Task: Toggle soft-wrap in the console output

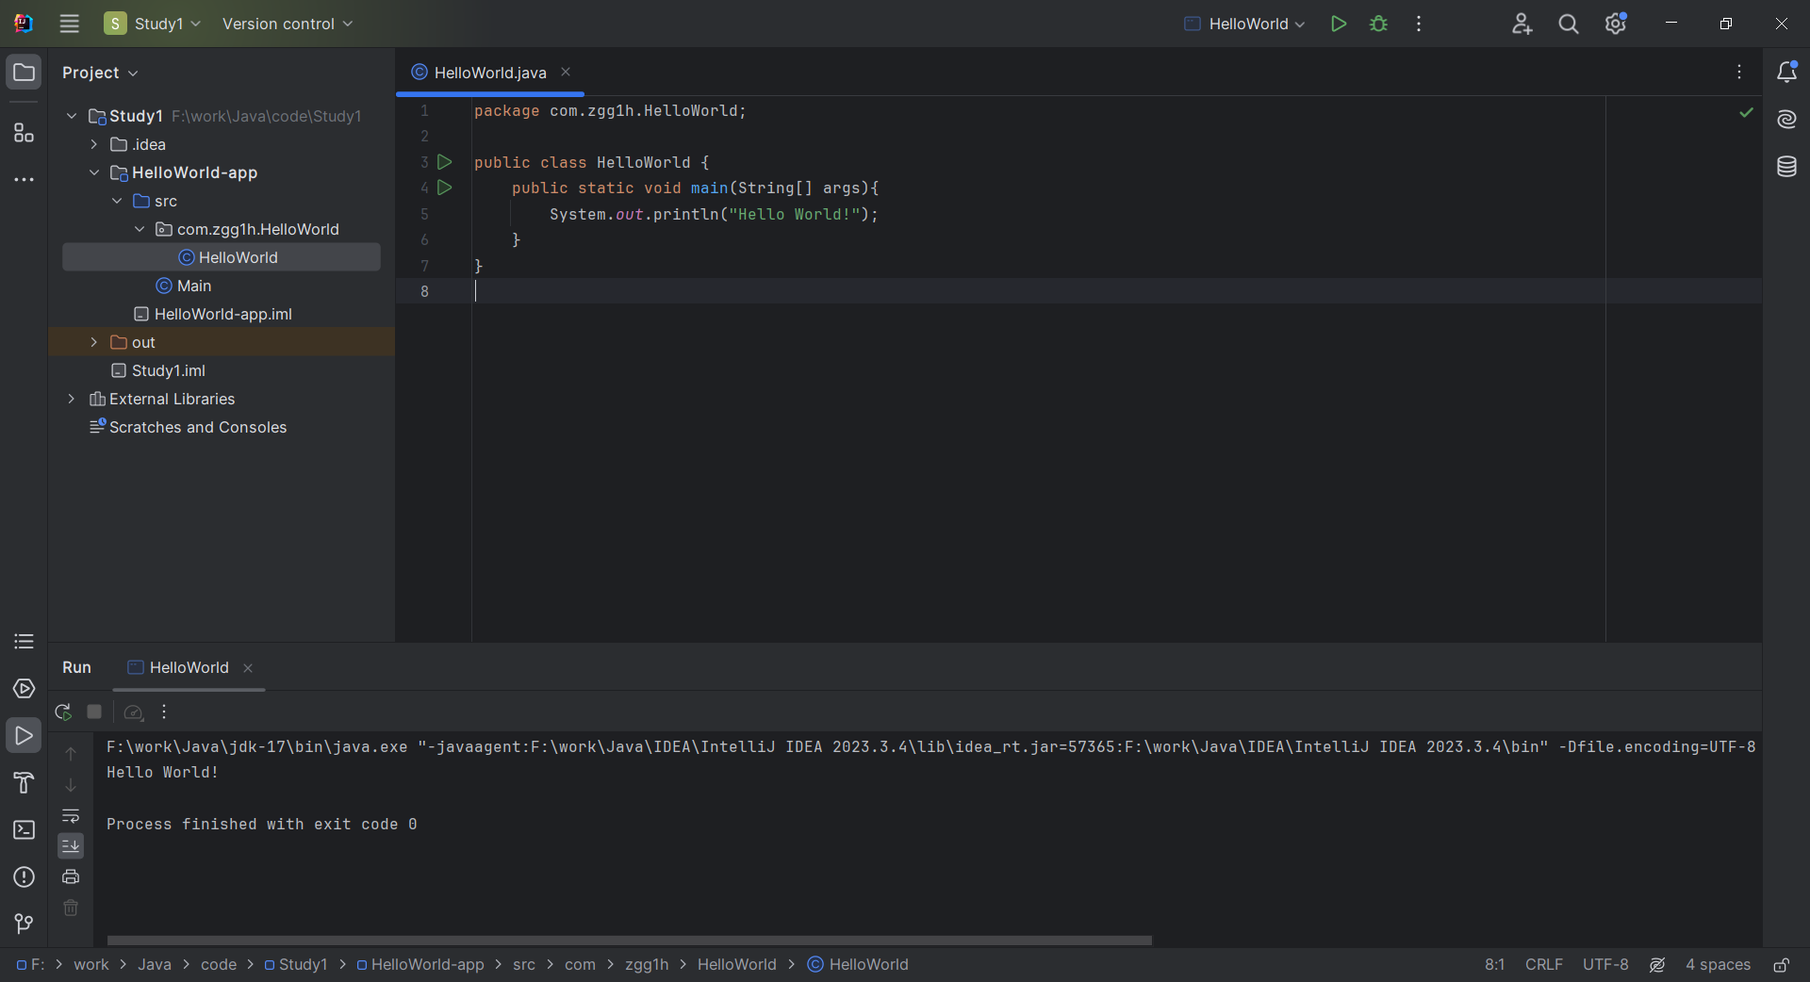Action: click(71, 815)
